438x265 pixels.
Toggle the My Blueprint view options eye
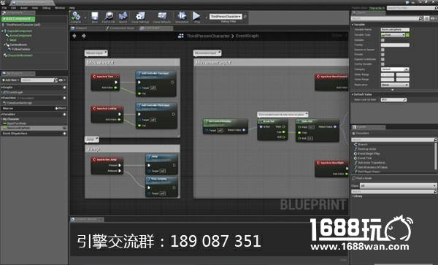click(x=61, y=80)
